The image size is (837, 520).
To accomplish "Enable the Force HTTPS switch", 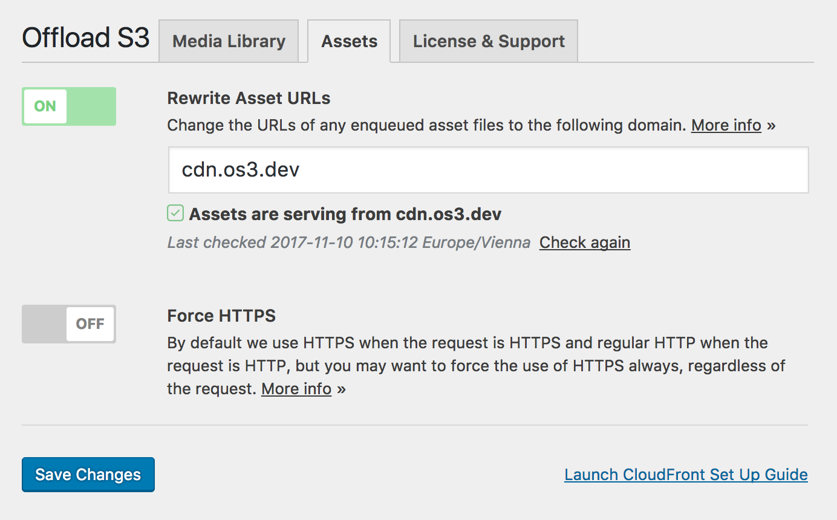I will point(69,324).
